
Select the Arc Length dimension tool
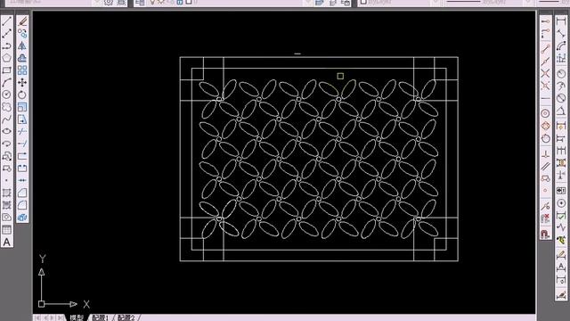coord(561,45)
